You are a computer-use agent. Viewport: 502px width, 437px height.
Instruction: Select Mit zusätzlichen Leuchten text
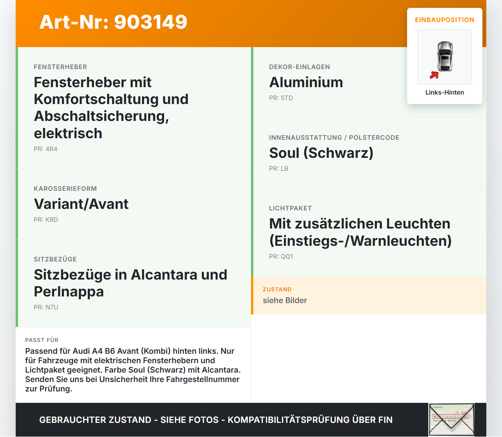click(x=360, y=232)
